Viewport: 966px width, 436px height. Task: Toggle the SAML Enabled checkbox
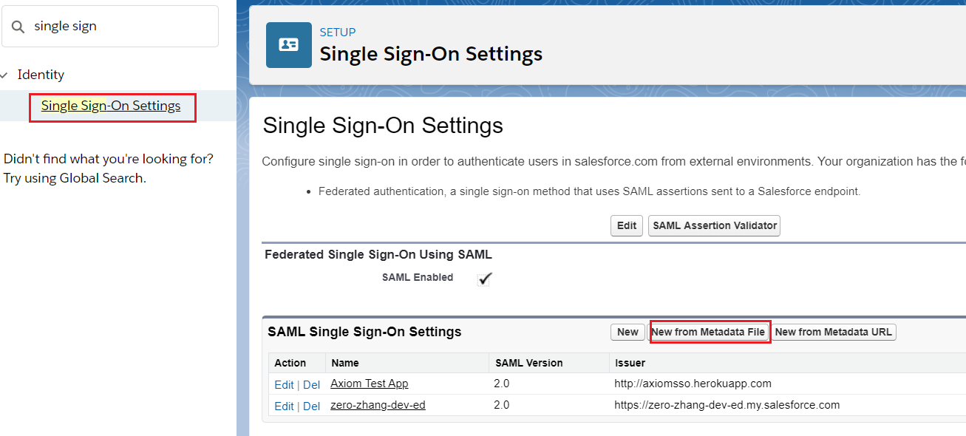coord(484,279)
